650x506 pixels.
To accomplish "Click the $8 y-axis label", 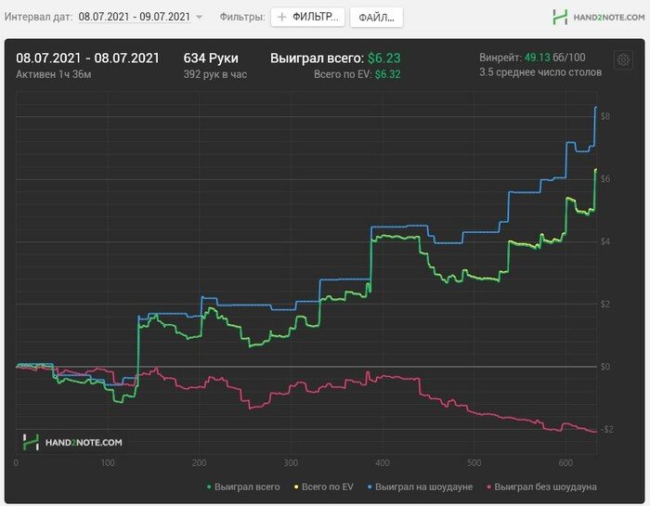I will click(605, 116).
